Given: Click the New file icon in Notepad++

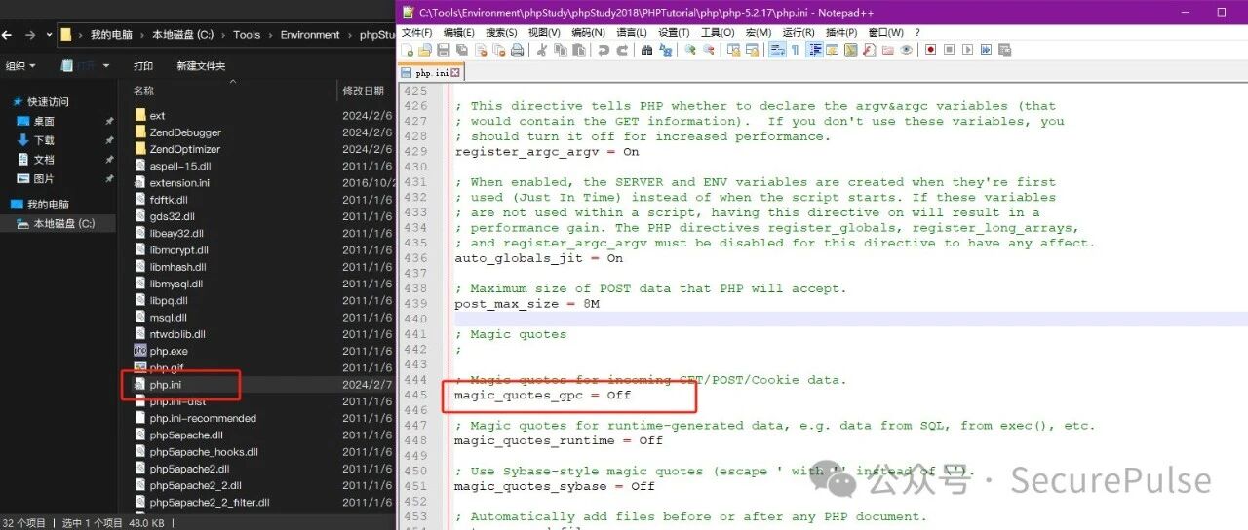Looking at the screenshot, I should pyautogui.click(x=407, y=50).
